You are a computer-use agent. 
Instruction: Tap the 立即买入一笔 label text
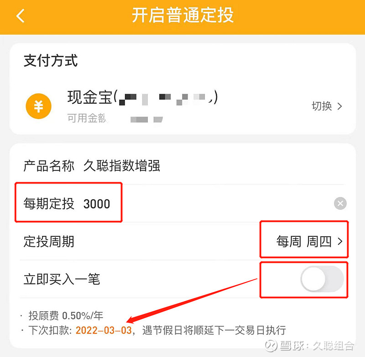[62, 279]
